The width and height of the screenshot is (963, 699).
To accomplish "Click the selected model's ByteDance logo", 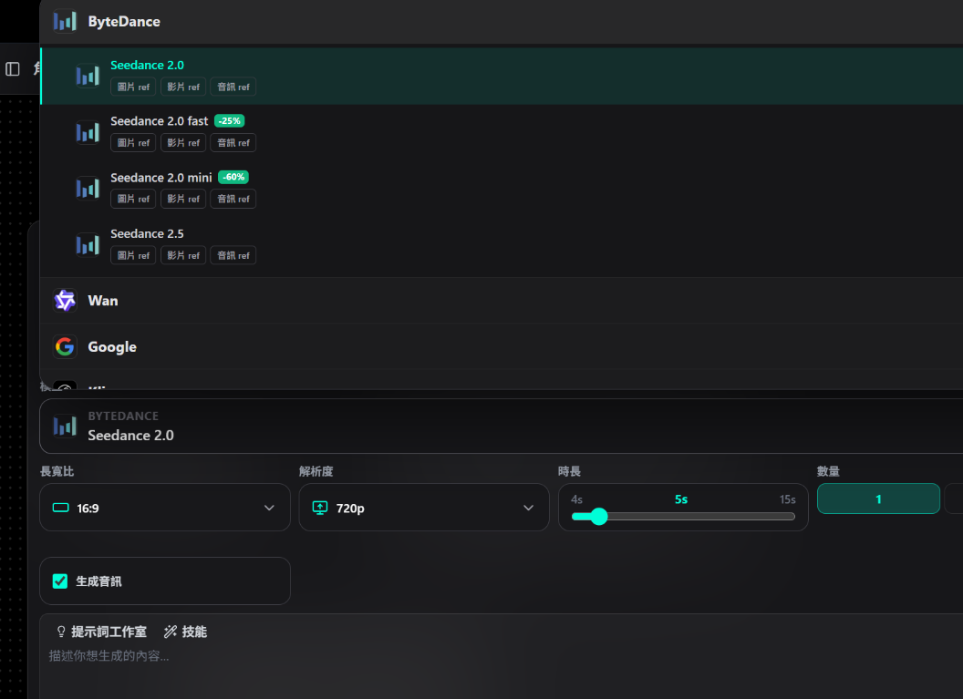I will pos(65,426).
